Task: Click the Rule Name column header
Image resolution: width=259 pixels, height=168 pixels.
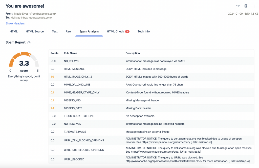Action: 71,53
